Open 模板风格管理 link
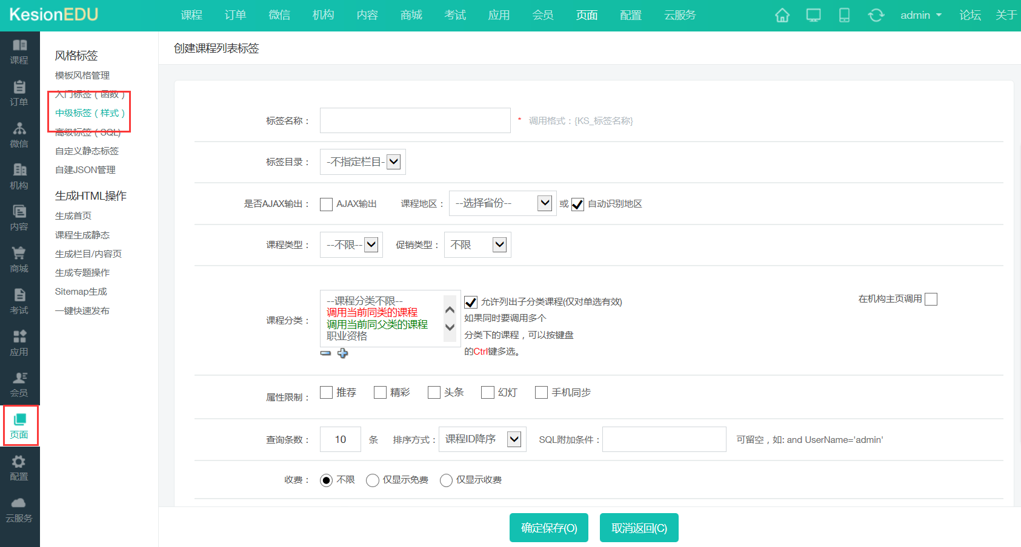 pyautogui.click(x=82, y=76)
